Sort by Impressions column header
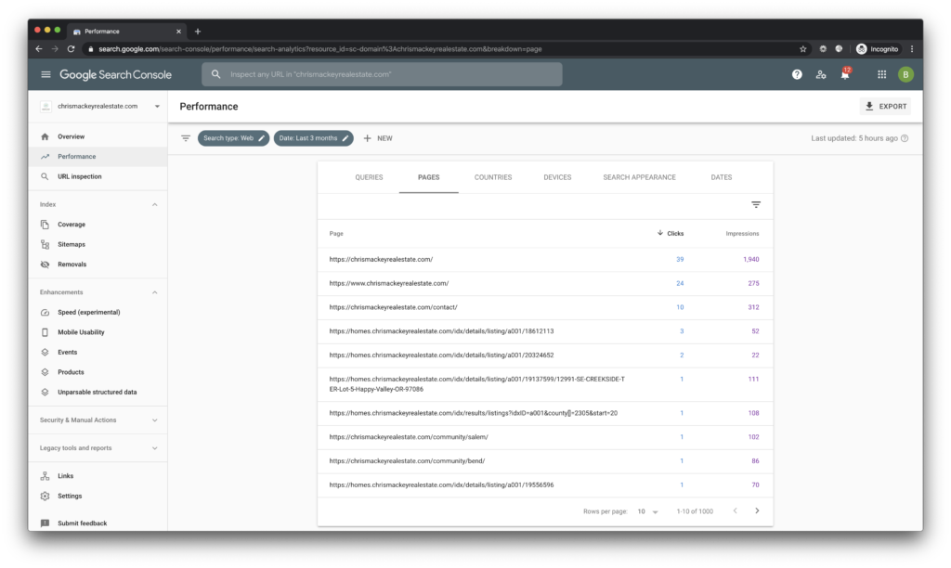The height and width of the screenshot is (568, 951). point(742,233)
